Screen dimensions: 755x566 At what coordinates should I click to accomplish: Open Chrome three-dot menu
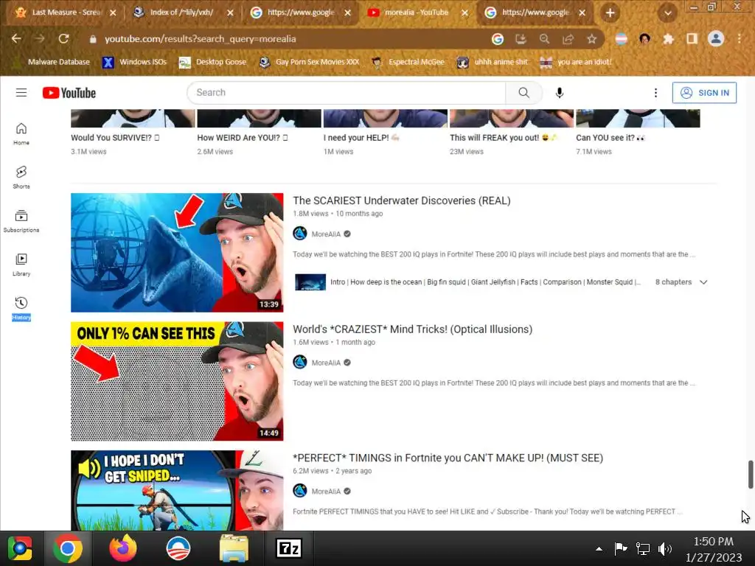740,39
